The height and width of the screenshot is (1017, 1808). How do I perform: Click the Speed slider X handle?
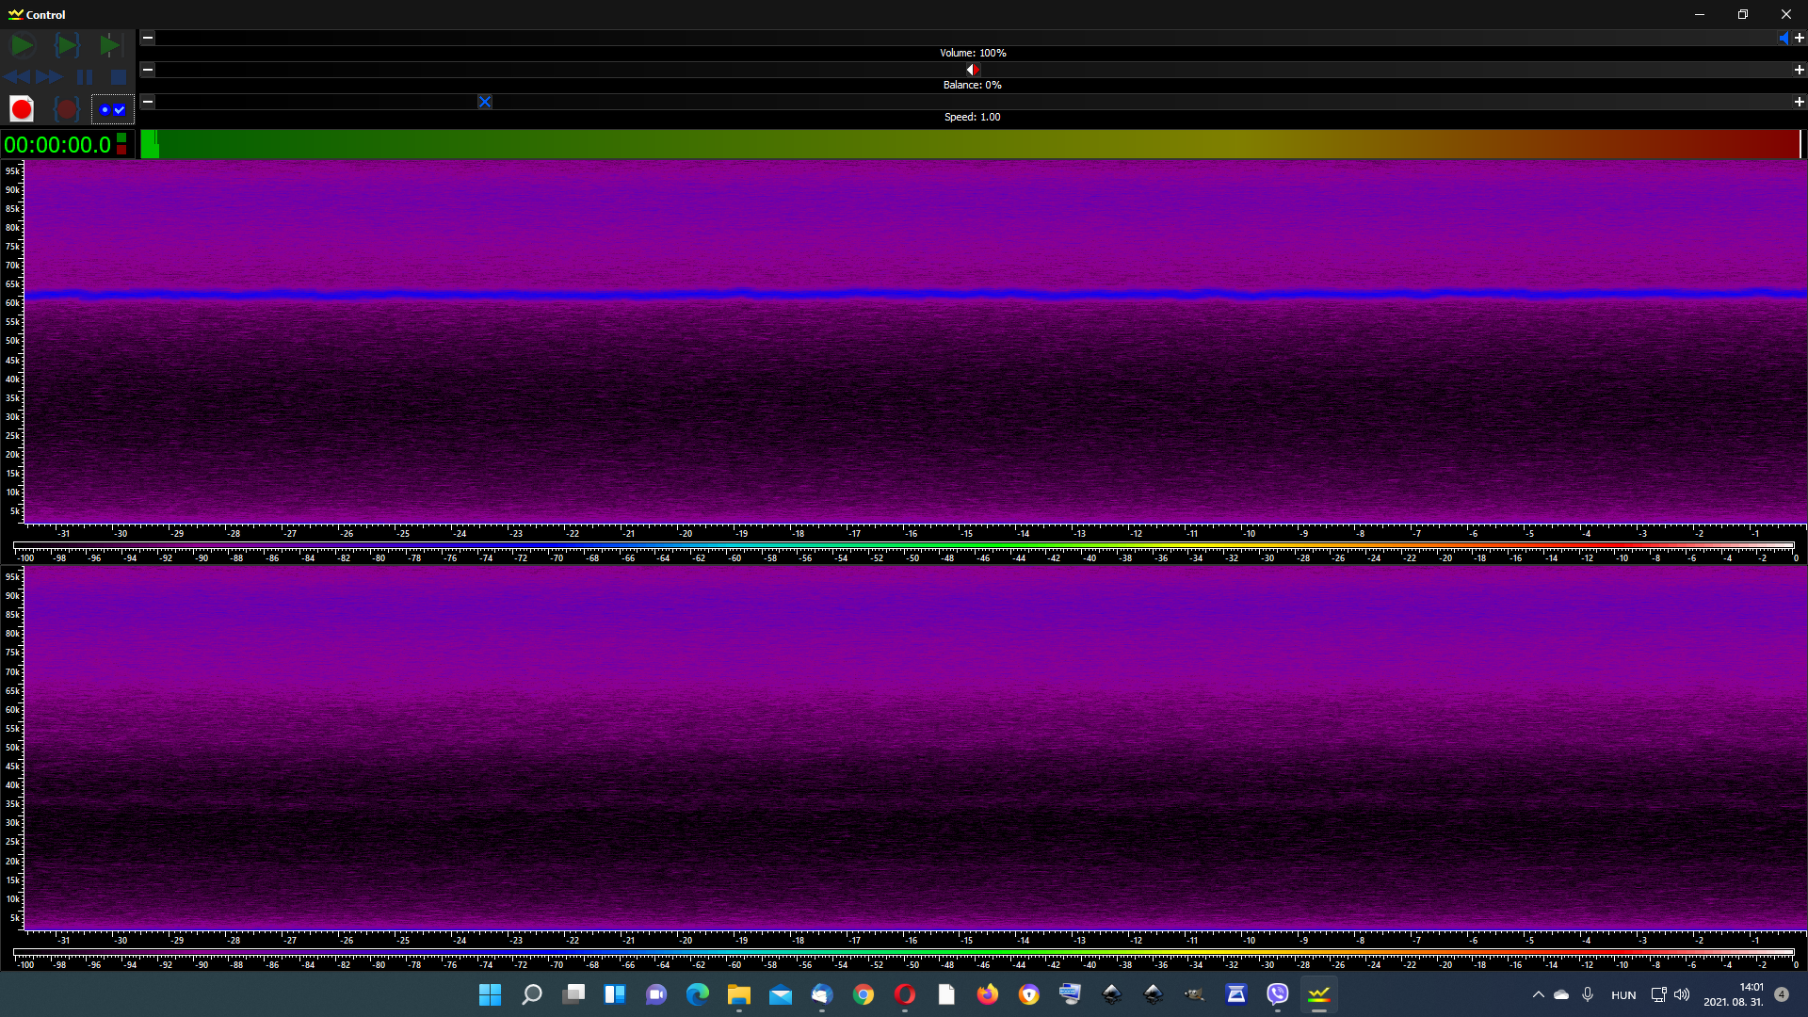[x=485, y=102]
